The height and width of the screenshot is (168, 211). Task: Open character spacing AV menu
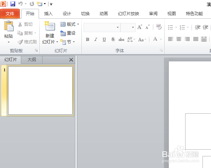point(131,40)
